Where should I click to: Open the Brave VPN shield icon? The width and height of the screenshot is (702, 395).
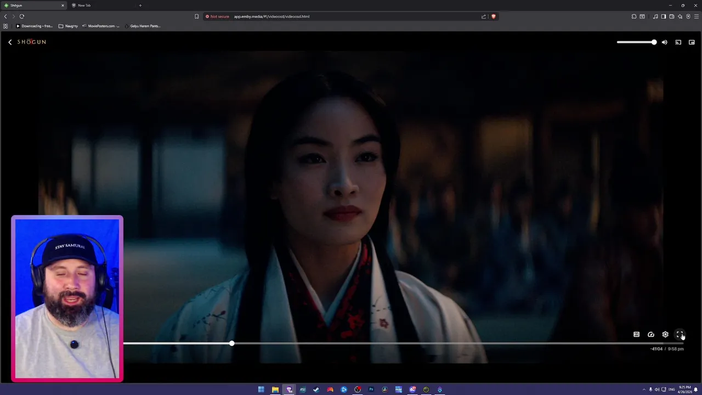(688, 16)
